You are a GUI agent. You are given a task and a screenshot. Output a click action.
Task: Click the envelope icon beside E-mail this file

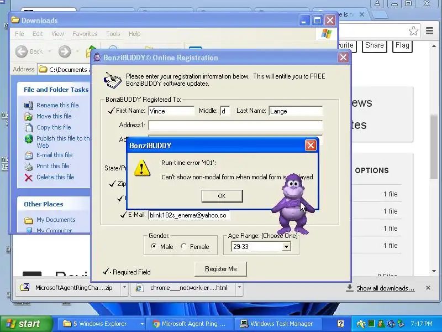29,155
